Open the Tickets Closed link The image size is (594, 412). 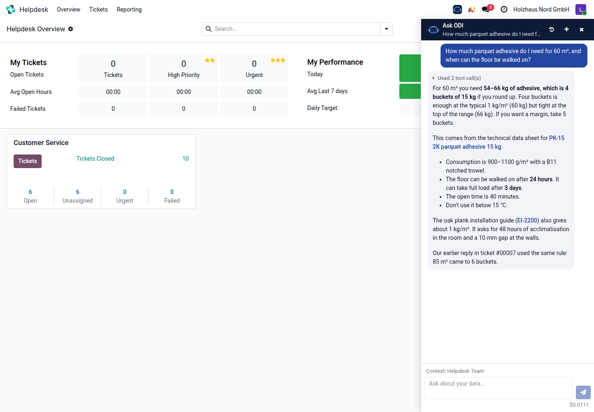coord(95,159)
